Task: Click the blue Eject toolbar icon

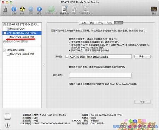Action: click(x=39, y=9)
